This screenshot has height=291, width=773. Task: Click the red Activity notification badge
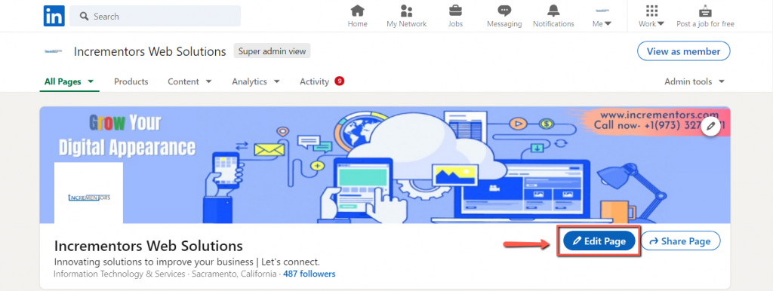click(339, 81)
